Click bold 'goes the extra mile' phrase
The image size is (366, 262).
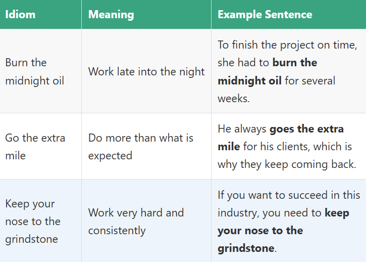point(306,129)
